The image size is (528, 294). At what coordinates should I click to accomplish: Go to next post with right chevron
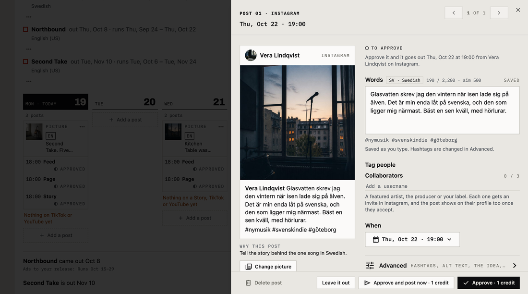pos(499,13)
